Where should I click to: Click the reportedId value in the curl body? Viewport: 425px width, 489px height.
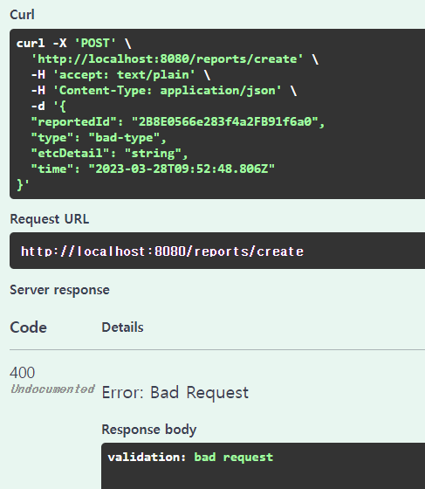(x=224, y=122)
